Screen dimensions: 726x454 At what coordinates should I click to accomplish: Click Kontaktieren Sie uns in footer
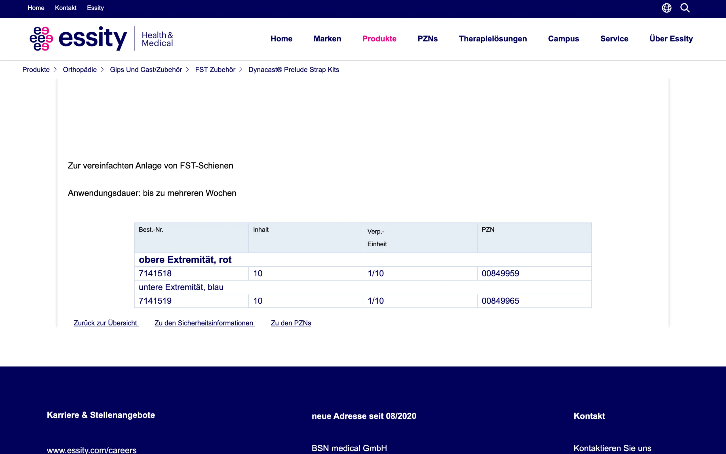tap(612, 448)
